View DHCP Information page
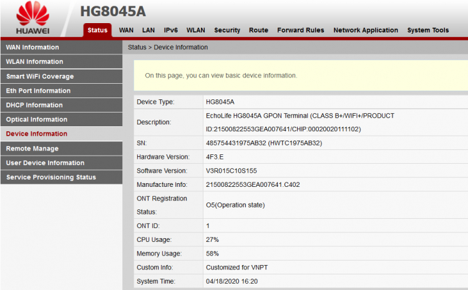The image size is (468, 290). point(62,105)
